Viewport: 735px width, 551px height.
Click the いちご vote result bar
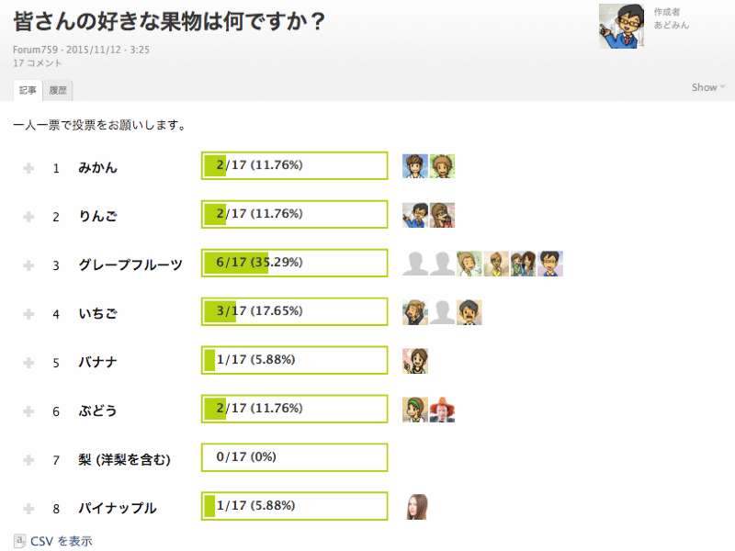click(294, 311)
